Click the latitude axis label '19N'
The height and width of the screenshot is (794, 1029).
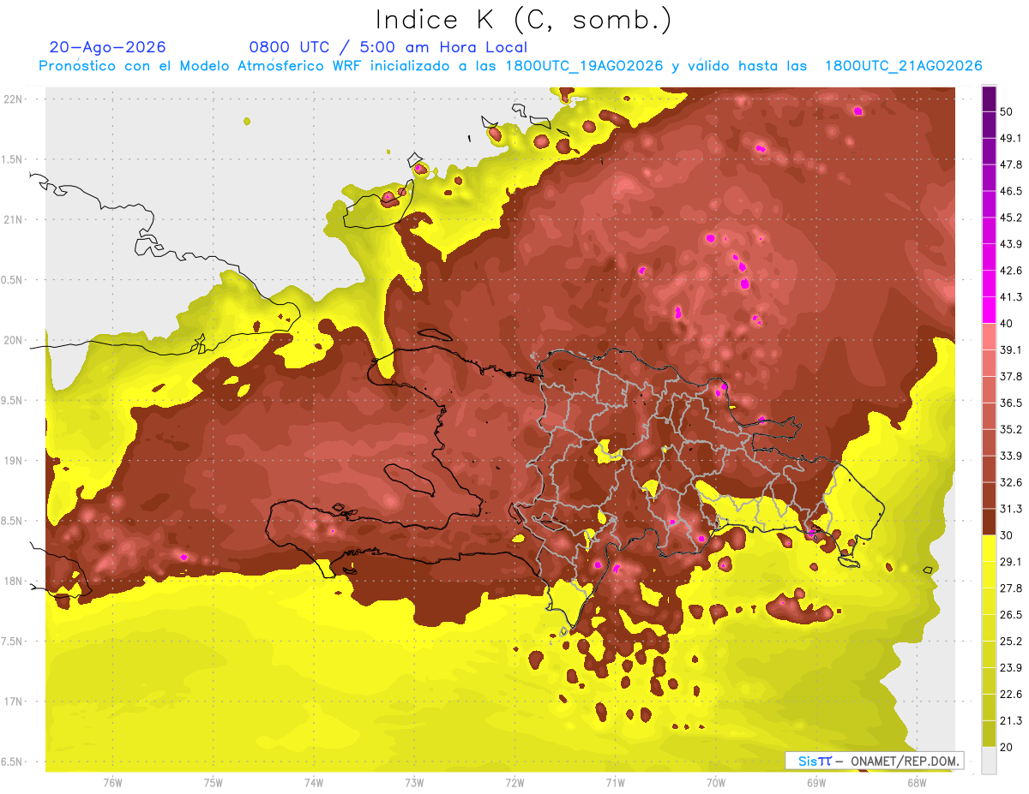(13, 460)
